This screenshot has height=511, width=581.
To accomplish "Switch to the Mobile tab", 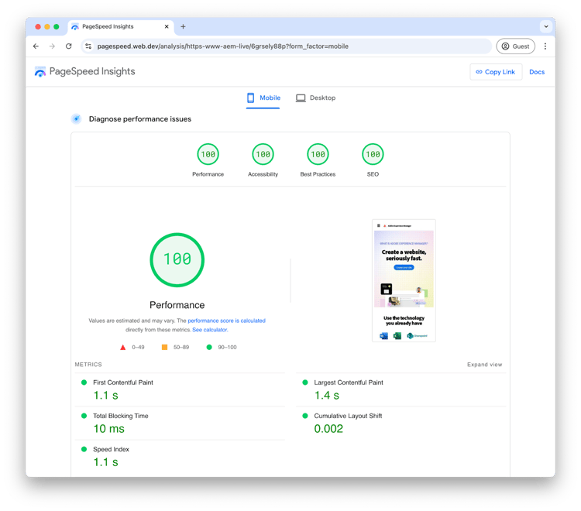I will (263, 98).
